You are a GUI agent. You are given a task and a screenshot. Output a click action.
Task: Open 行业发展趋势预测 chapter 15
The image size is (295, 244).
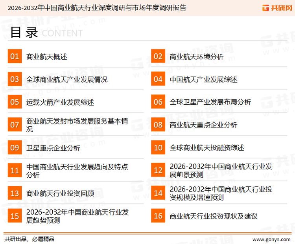pyautogui.click(x=77, y=216)
